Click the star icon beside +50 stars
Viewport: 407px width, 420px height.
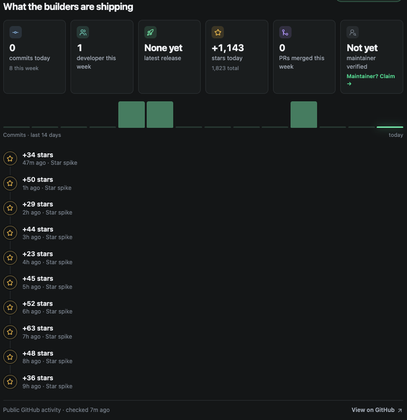(x=10, y=183)
